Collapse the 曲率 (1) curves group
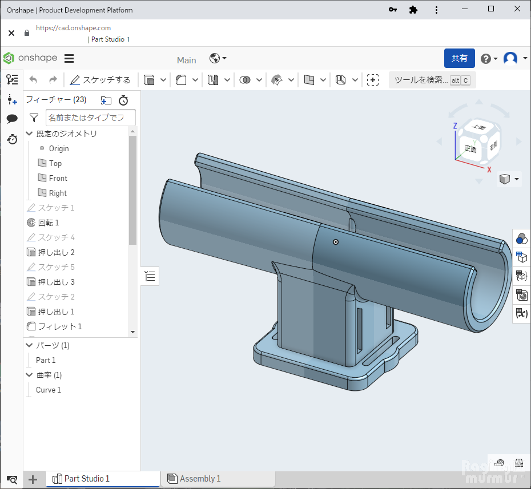531x489 pixels. click(30, 375)
